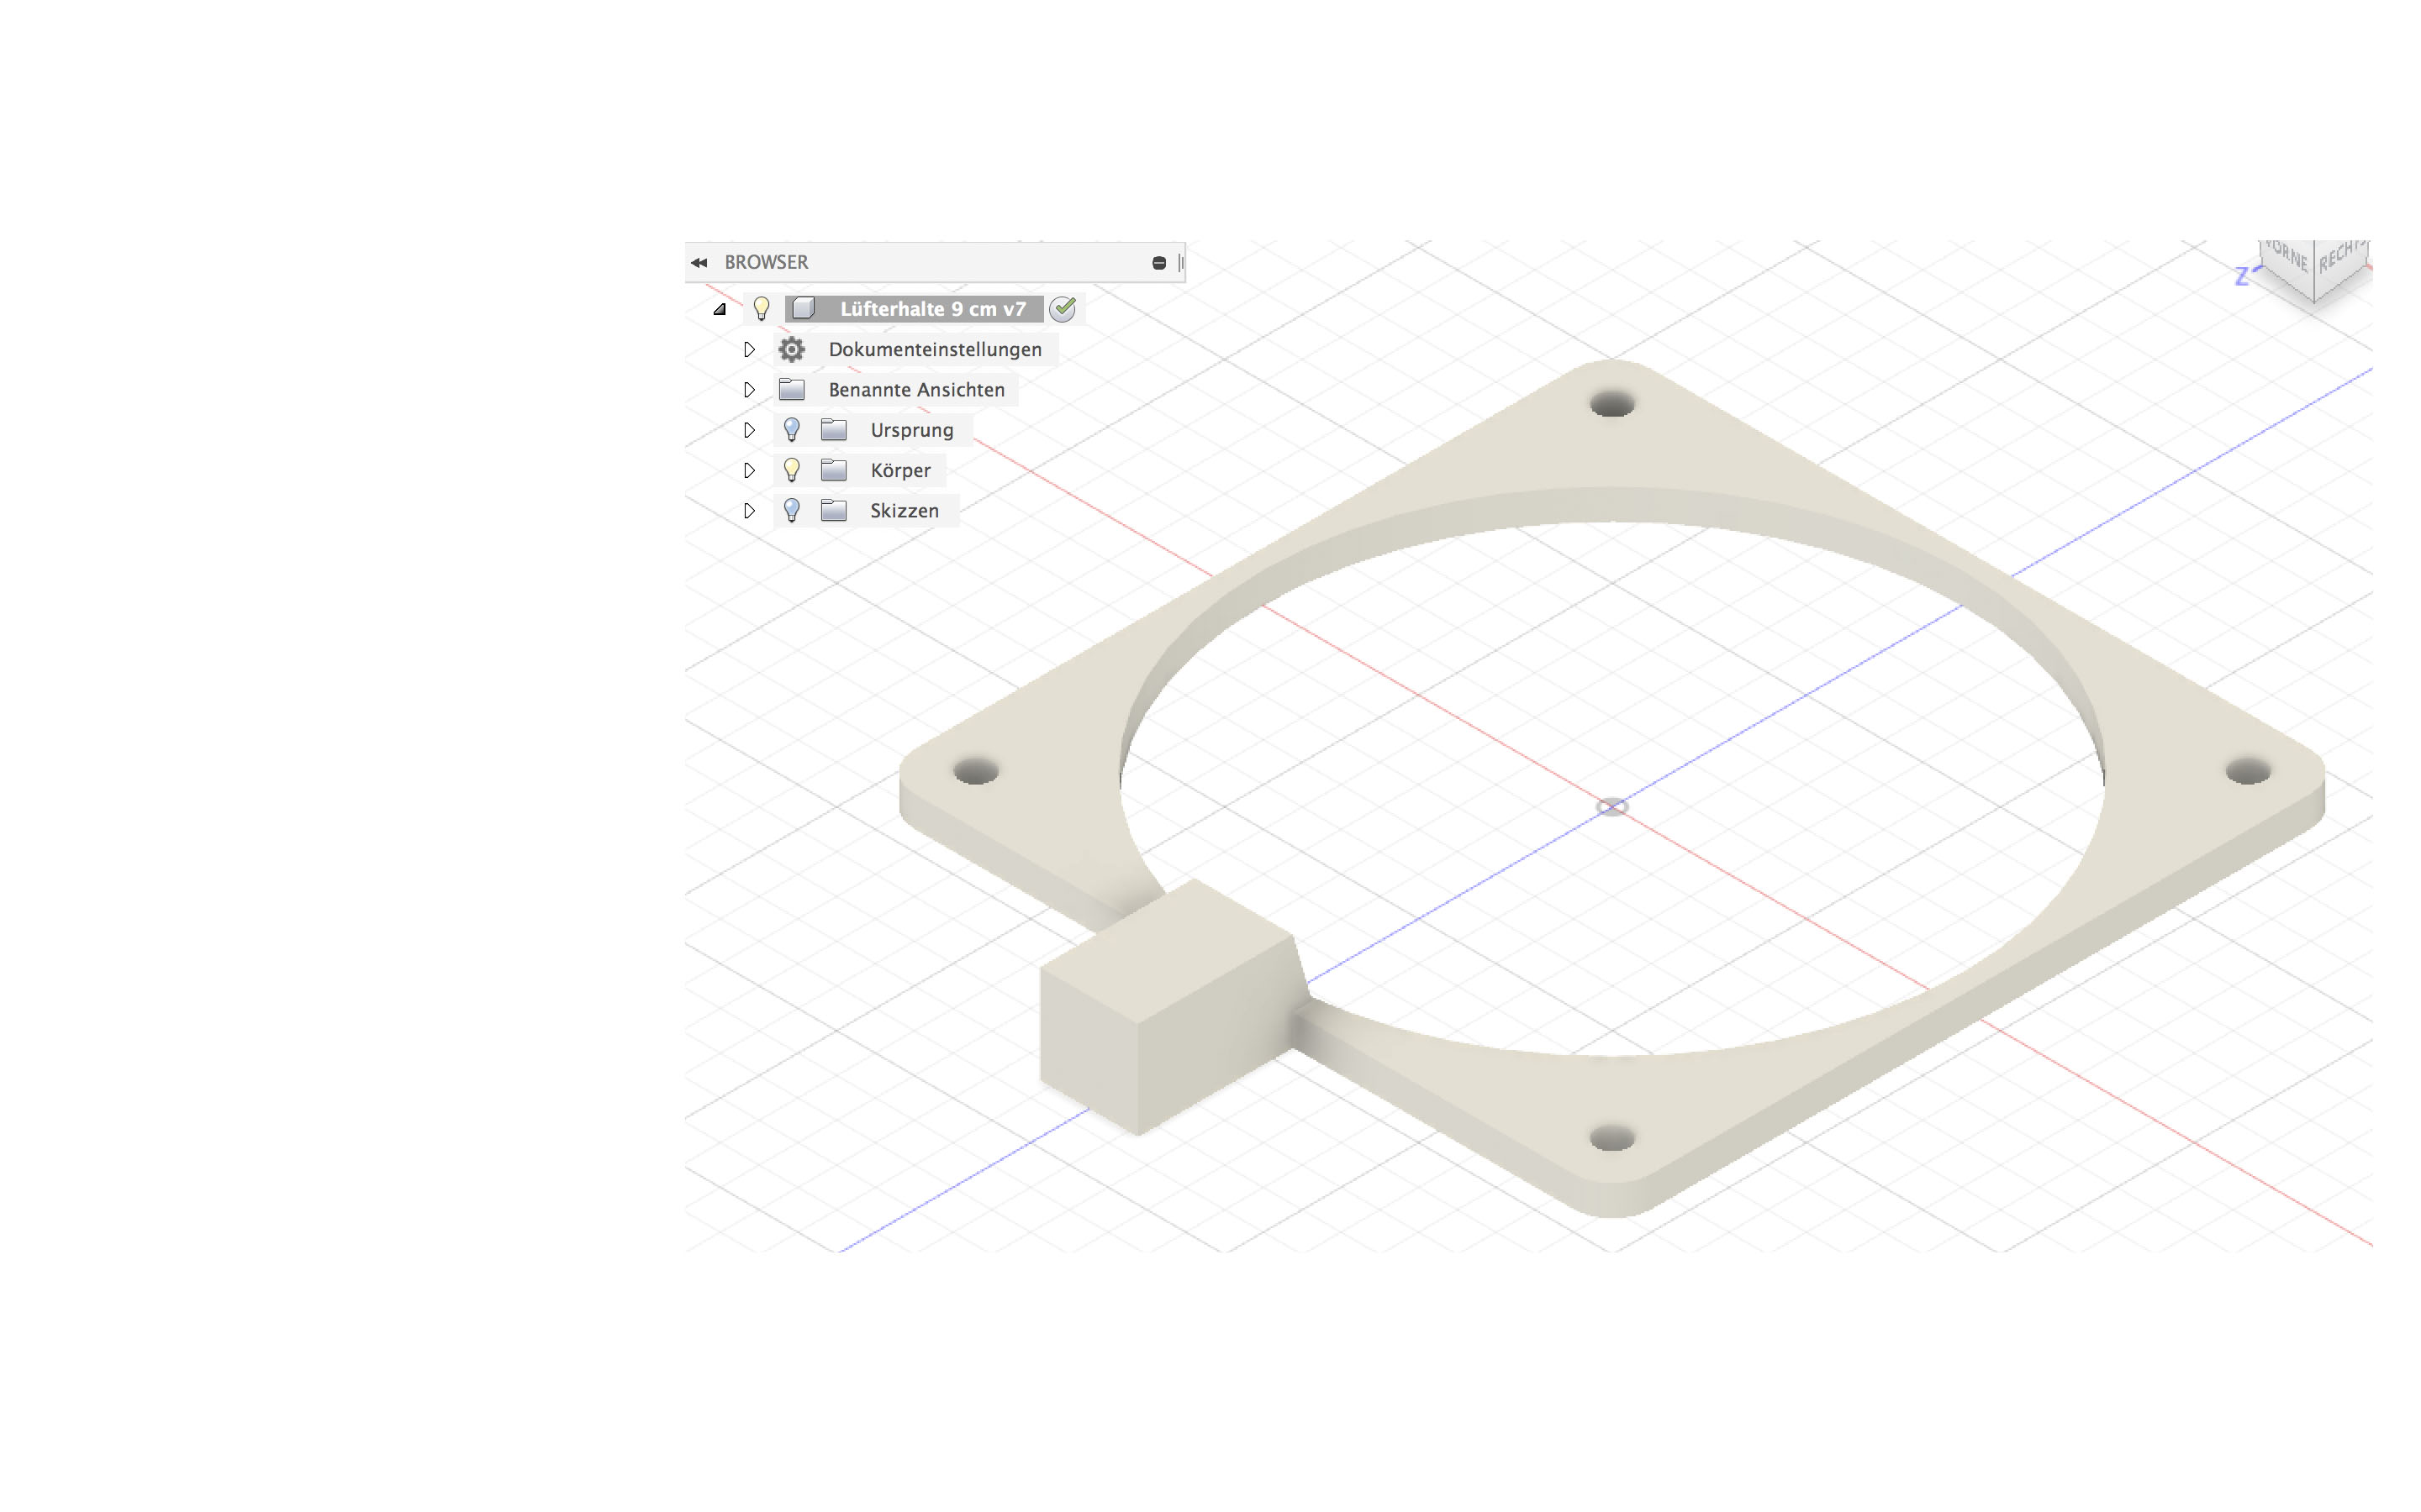Select the left corner screw hole of the model

click(975, 771)
